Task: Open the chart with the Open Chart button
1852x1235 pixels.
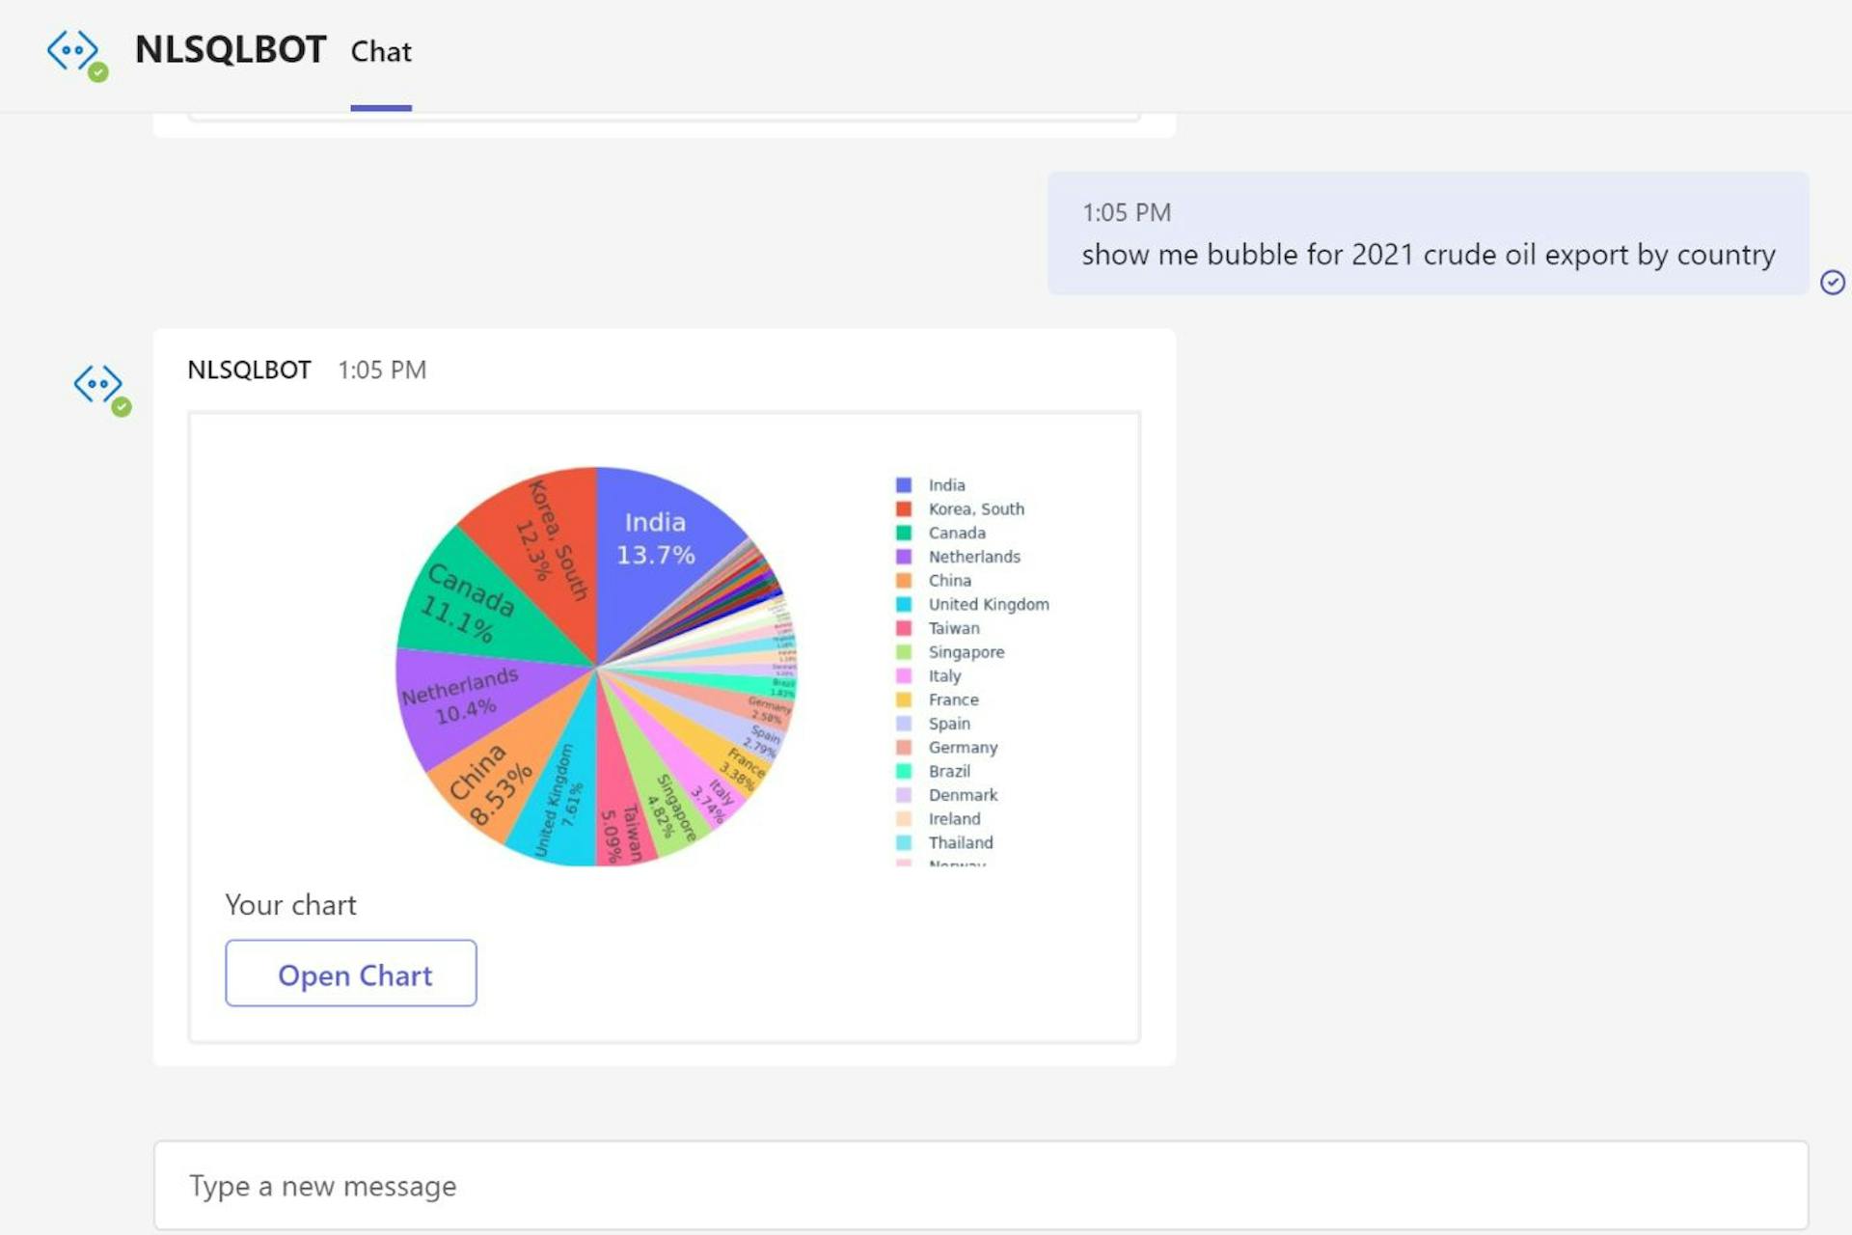Action: point(350,974)
